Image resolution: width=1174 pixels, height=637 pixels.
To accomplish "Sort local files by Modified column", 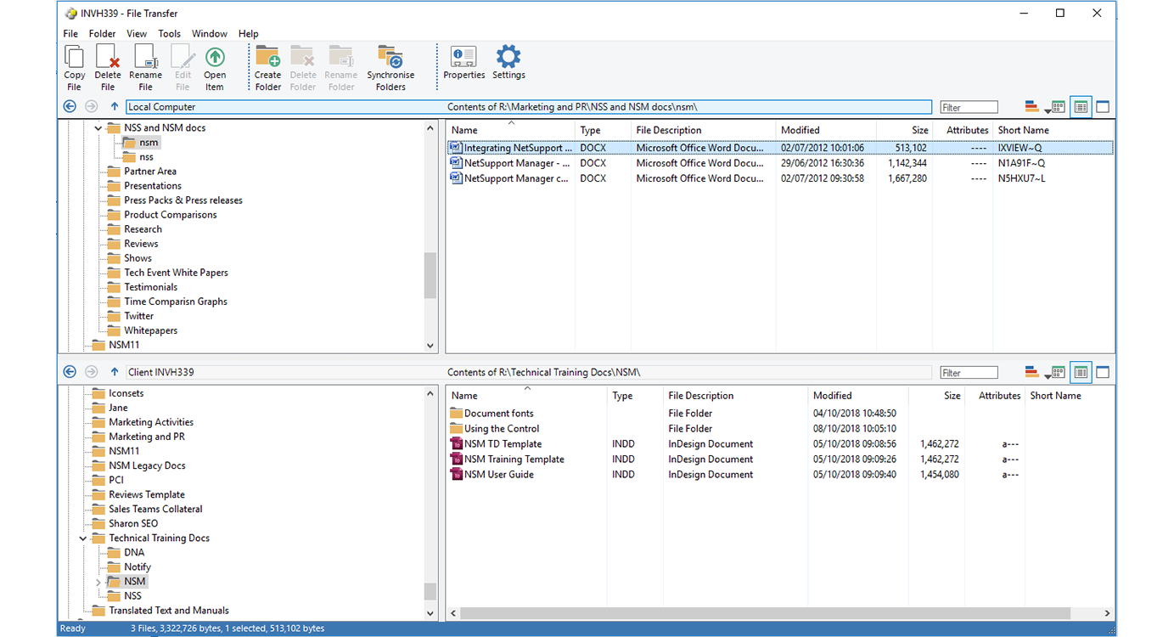I will tap(800, 130).
